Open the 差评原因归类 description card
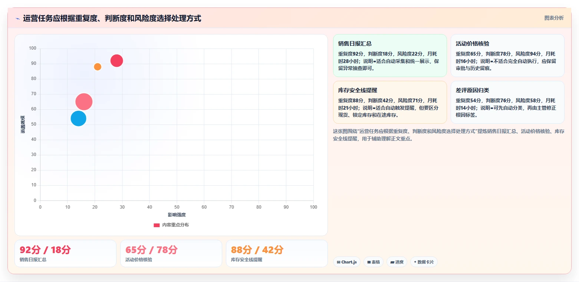 [x=507, y=102]
